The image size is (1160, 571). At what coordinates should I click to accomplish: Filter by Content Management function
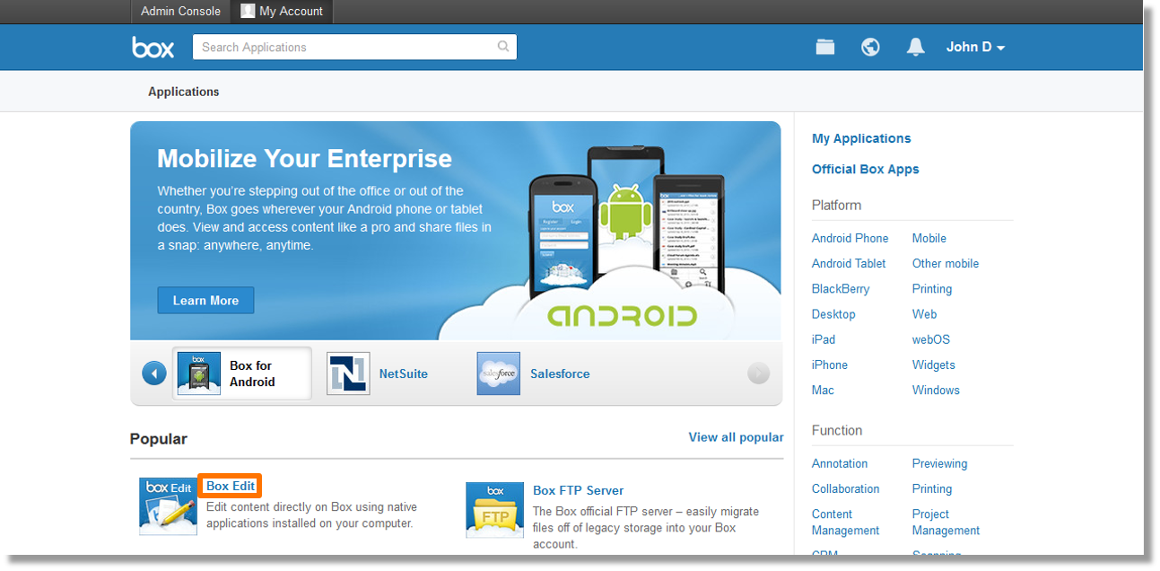click(846, 522)
